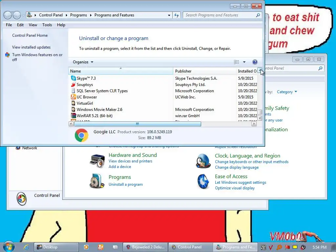Expand the arrow after Control Panel breadcrumb
Image resolution: width=336 pixels, height=252 pixels.
[66, 15]
